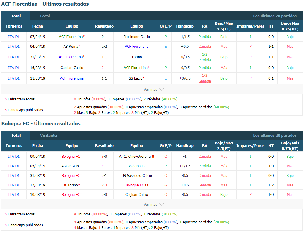Viewport: 304px width, 233px height.
Task: Open the ITA D1 link in the Bologna FC vs US Sassuolo Calcio row
Action: (14, 175)
